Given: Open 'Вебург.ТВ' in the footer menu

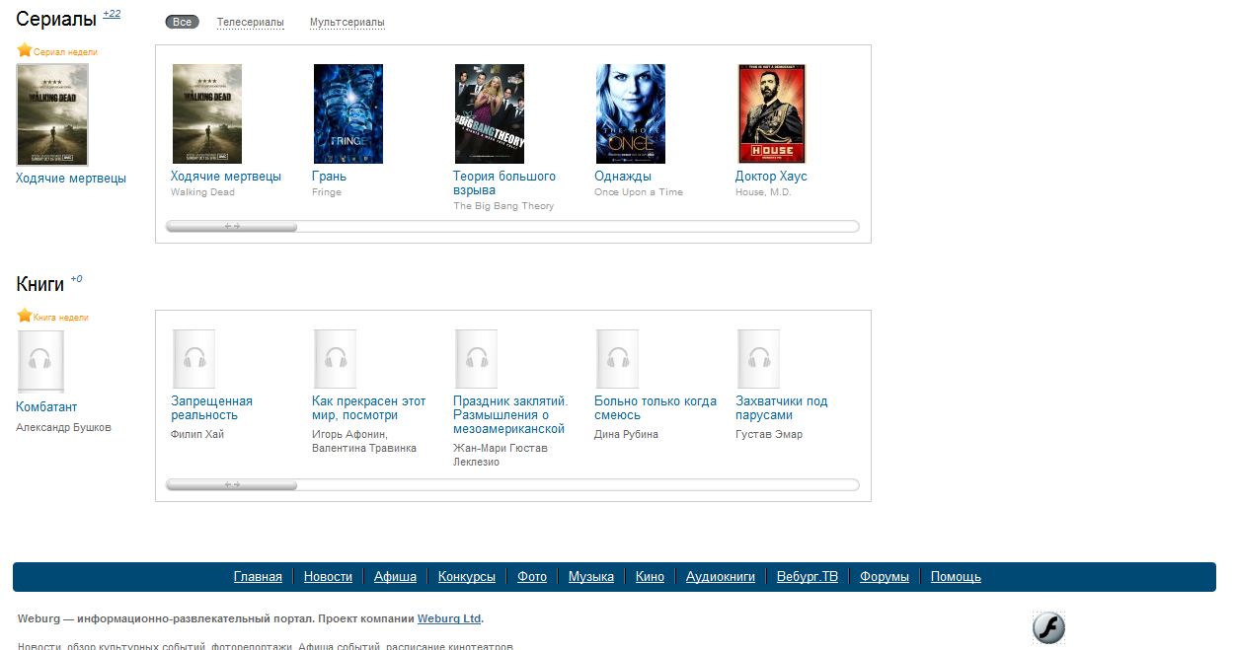Looking at the screenshot, I should coord(808,577).
